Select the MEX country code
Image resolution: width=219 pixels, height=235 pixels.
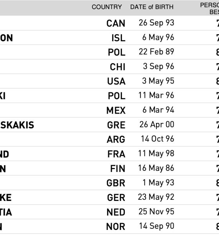[x=116, y=110]
